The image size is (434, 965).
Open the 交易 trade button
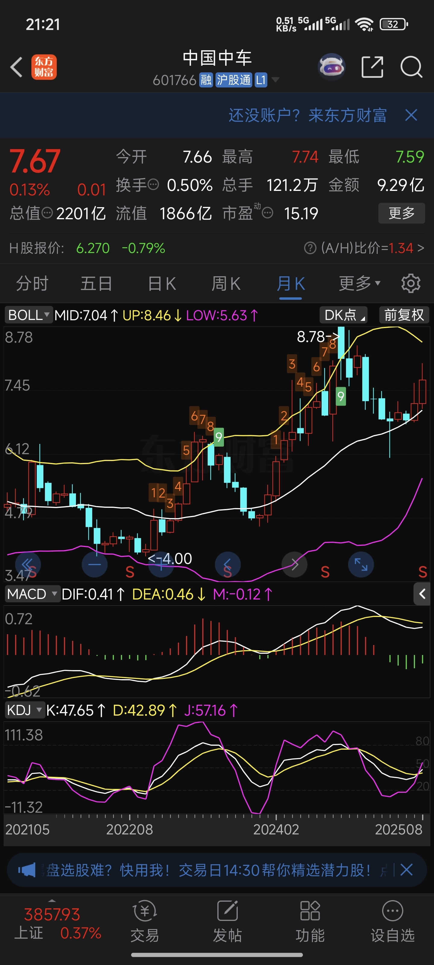[145, 922]
